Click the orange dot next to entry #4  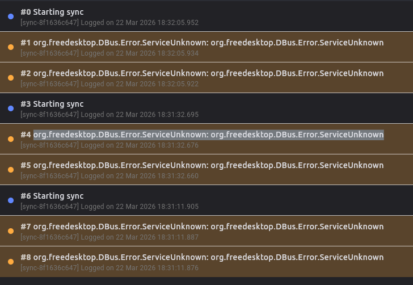pos(11,139)
